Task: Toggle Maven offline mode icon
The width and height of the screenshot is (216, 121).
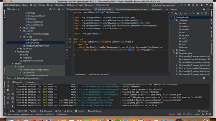Action: (198, 13)
